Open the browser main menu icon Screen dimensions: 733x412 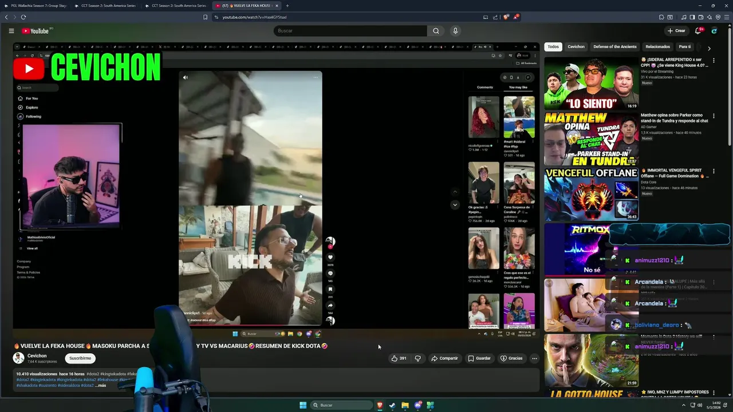727,17
